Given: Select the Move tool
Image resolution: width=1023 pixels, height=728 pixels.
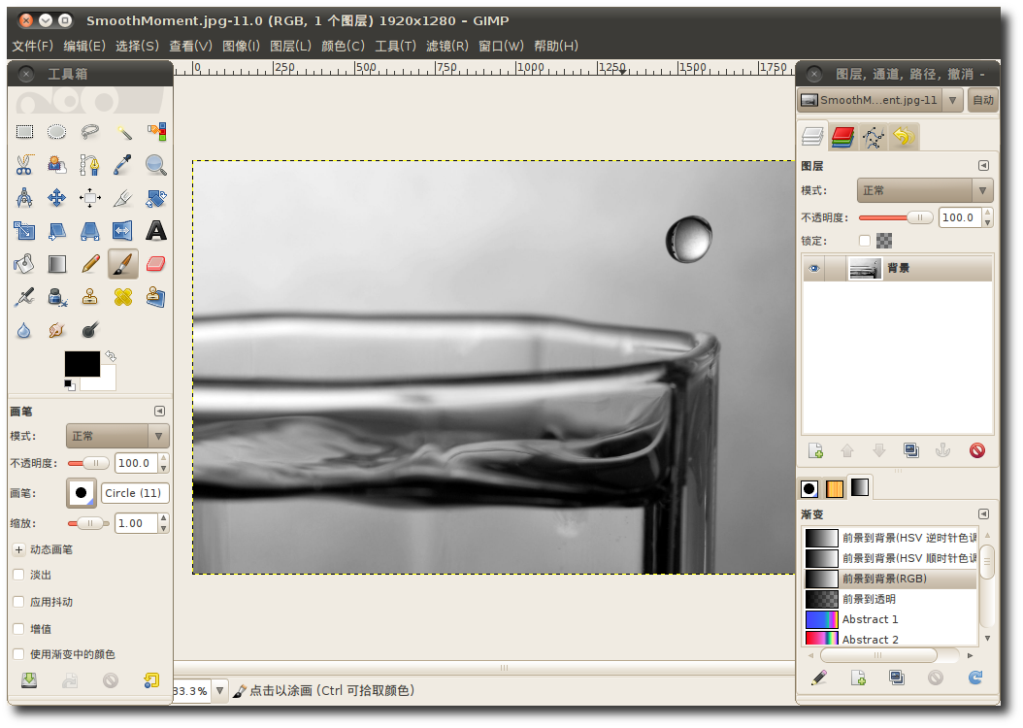Looking at the screenshot, I should 56,198.
